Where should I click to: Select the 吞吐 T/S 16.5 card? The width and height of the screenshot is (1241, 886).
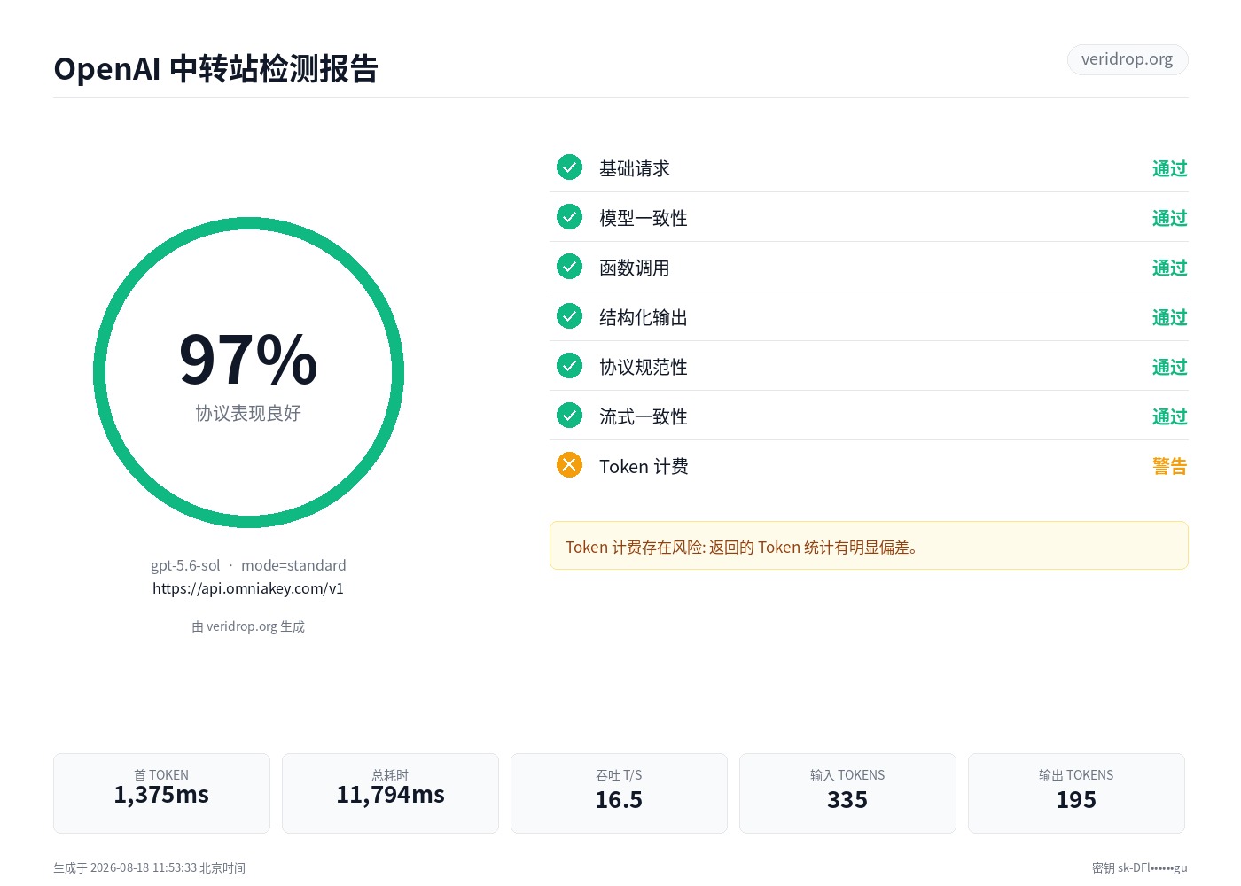click(619, 793)
